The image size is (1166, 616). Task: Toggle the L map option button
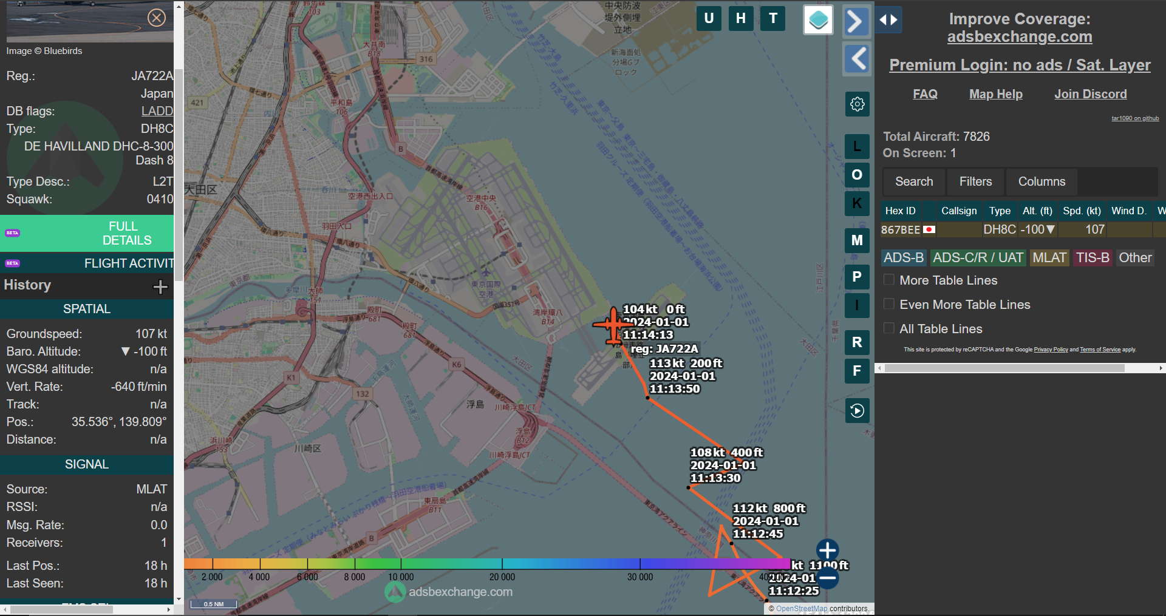(x=857, y=146)
